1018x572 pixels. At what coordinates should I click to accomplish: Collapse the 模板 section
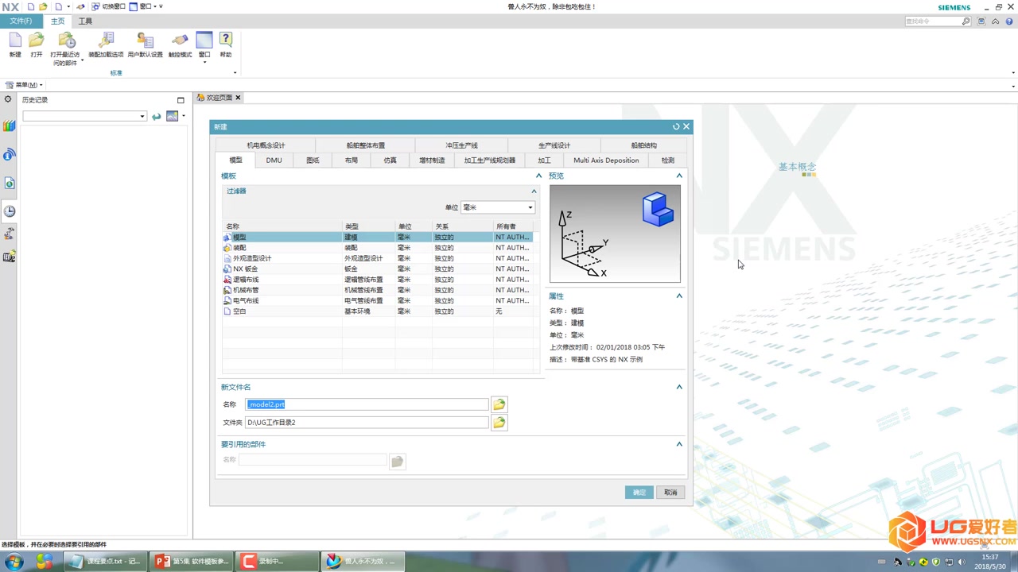[x=538, y=176]
